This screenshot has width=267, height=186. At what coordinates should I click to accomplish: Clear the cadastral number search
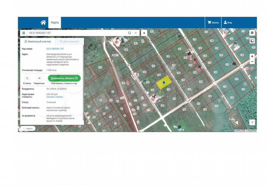[x=136, y=33]
